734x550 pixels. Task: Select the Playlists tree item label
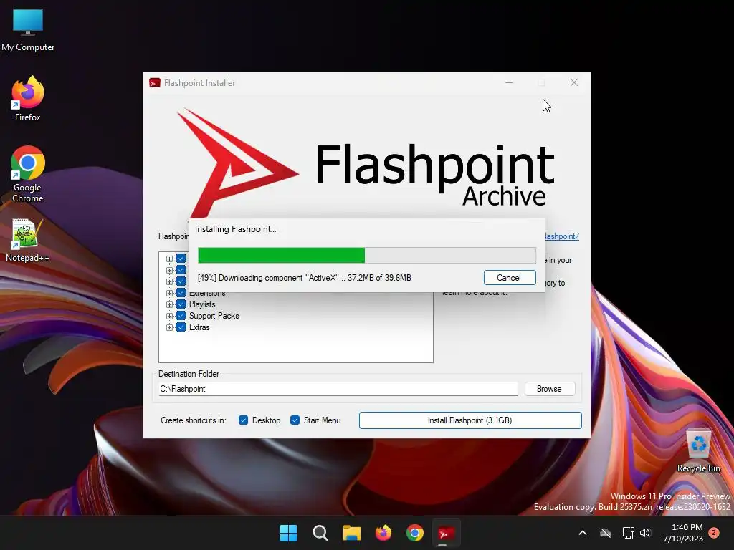(x=202, y=304)
